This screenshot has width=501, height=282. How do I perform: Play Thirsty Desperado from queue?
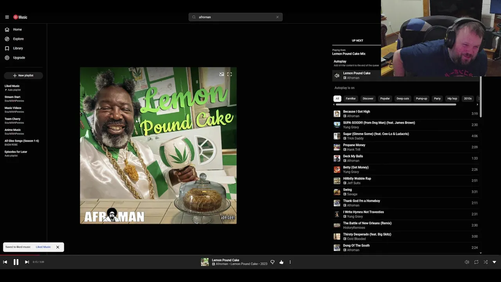tap(405, 237)
